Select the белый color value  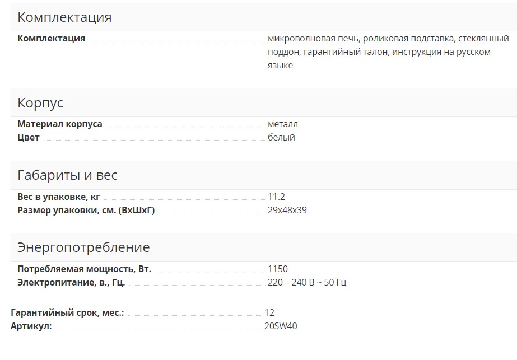281,138
